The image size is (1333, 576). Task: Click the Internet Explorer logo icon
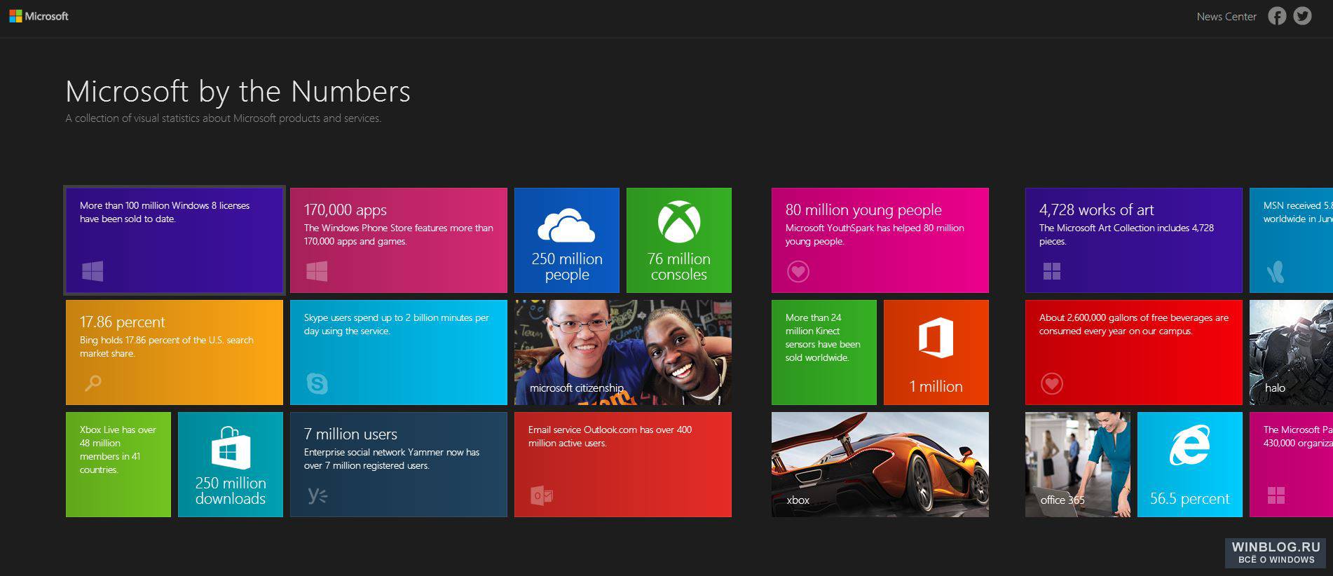(x=1189, y=446)
